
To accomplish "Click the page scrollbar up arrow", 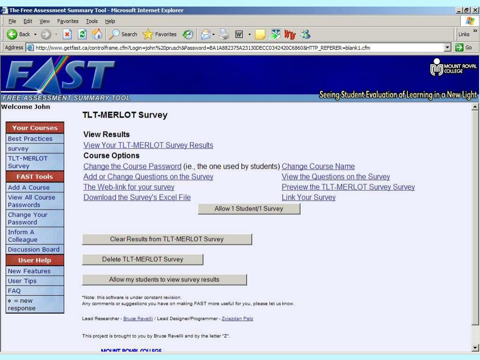I will pyautogui.click(x=475, y=107).
